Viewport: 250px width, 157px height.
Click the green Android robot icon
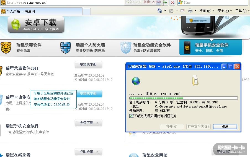[x=16, y=24]
